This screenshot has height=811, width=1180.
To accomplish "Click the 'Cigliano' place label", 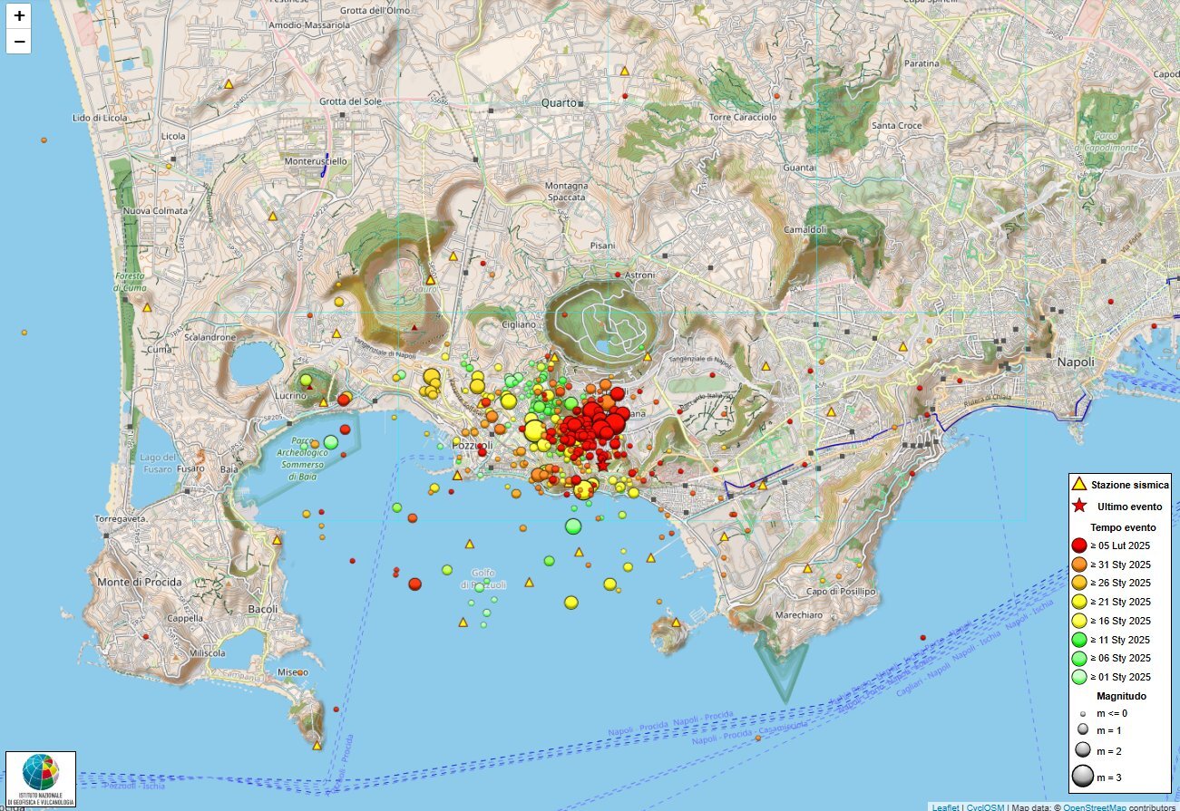I will [518, 324].
